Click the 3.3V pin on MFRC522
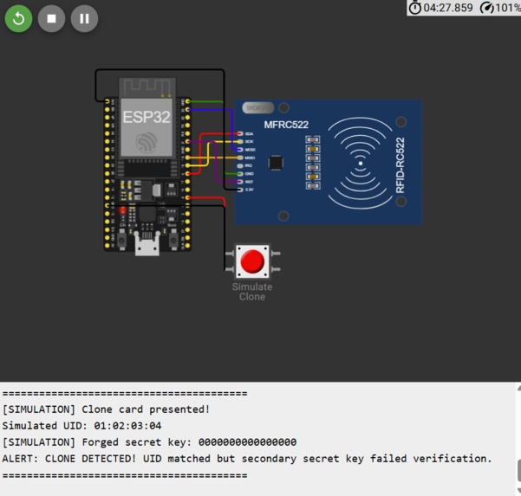Image resolution: width=521 pixels, height=496 pixels. click(240, 190)
